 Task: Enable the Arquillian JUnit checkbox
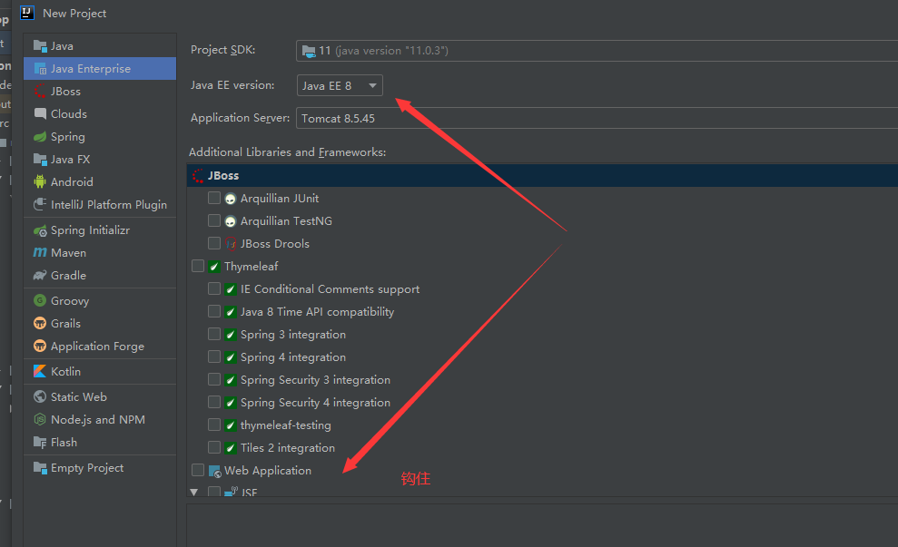coord(214,198)
